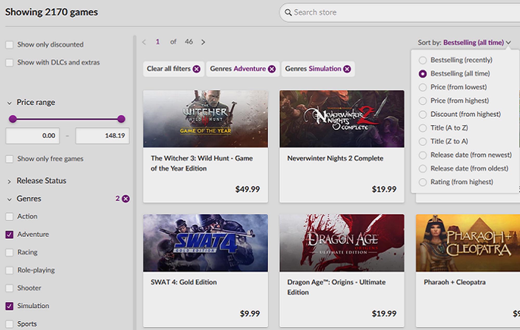Screen dimensions: 520x330
Task: Open Dragon Age: Origins title link
Action: click(x=336, y=287)
